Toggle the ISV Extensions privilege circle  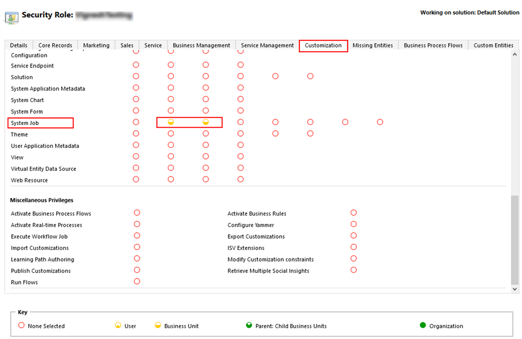(x=353, y=247)
